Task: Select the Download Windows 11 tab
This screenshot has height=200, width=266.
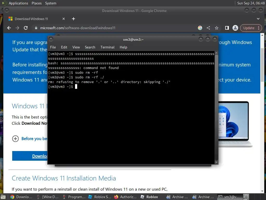Action: tap(36, 19)
